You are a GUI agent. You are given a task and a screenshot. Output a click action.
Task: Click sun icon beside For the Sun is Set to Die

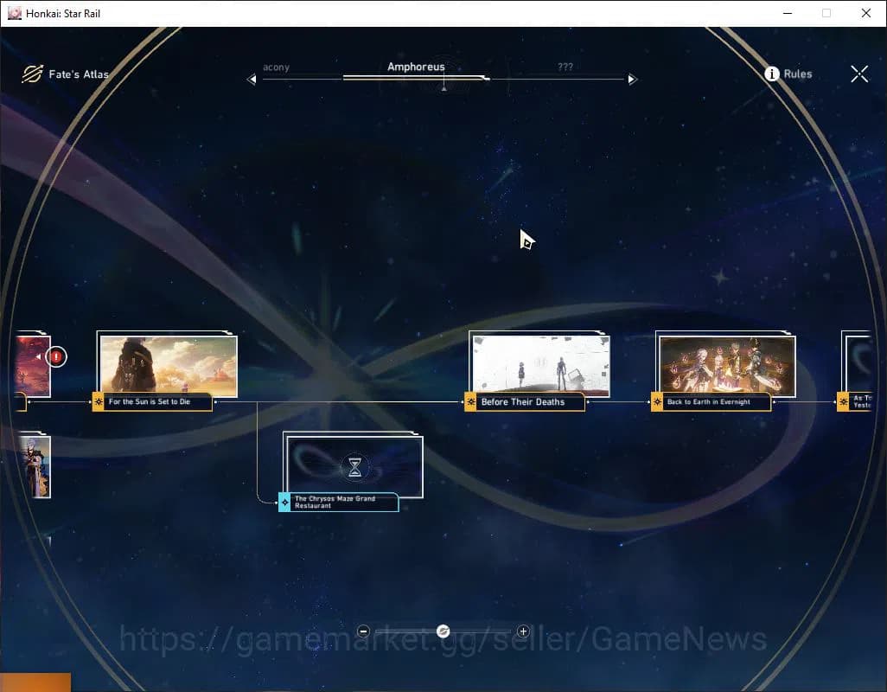tap(98, 401)
